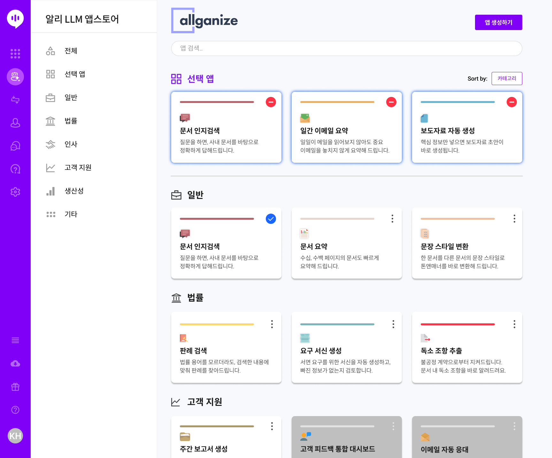Click the cloud download sidebar icon
Screen dimensions: 552x458
click(15, 364)
